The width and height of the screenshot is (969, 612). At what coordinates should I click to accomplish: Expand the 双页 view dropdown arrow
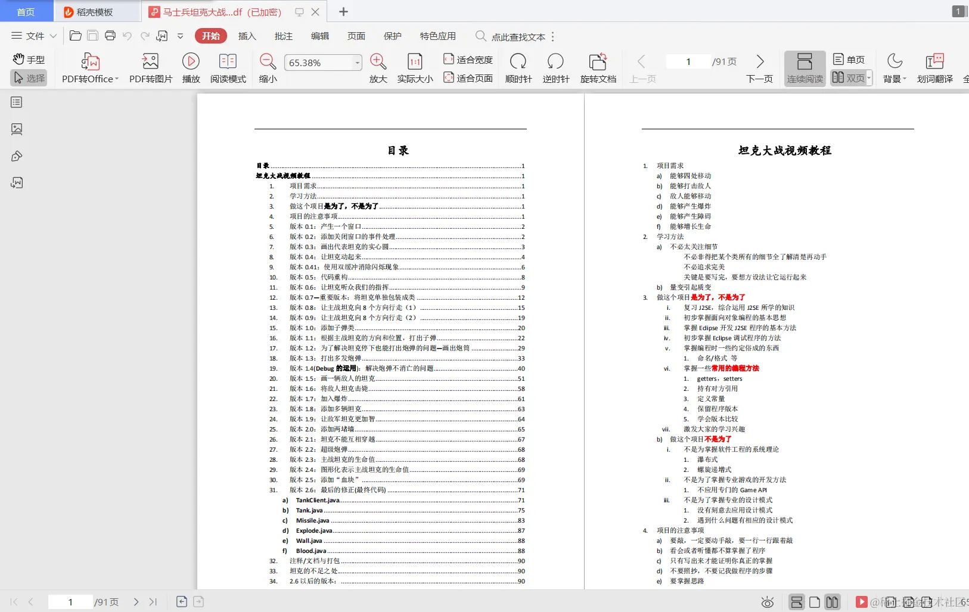(x=868, y=78)
